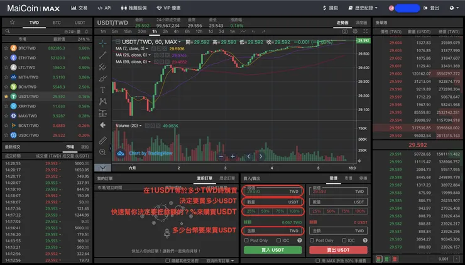Undo the last chart action
The width and height of the screenshot is (465, 265).
point(253,31)
